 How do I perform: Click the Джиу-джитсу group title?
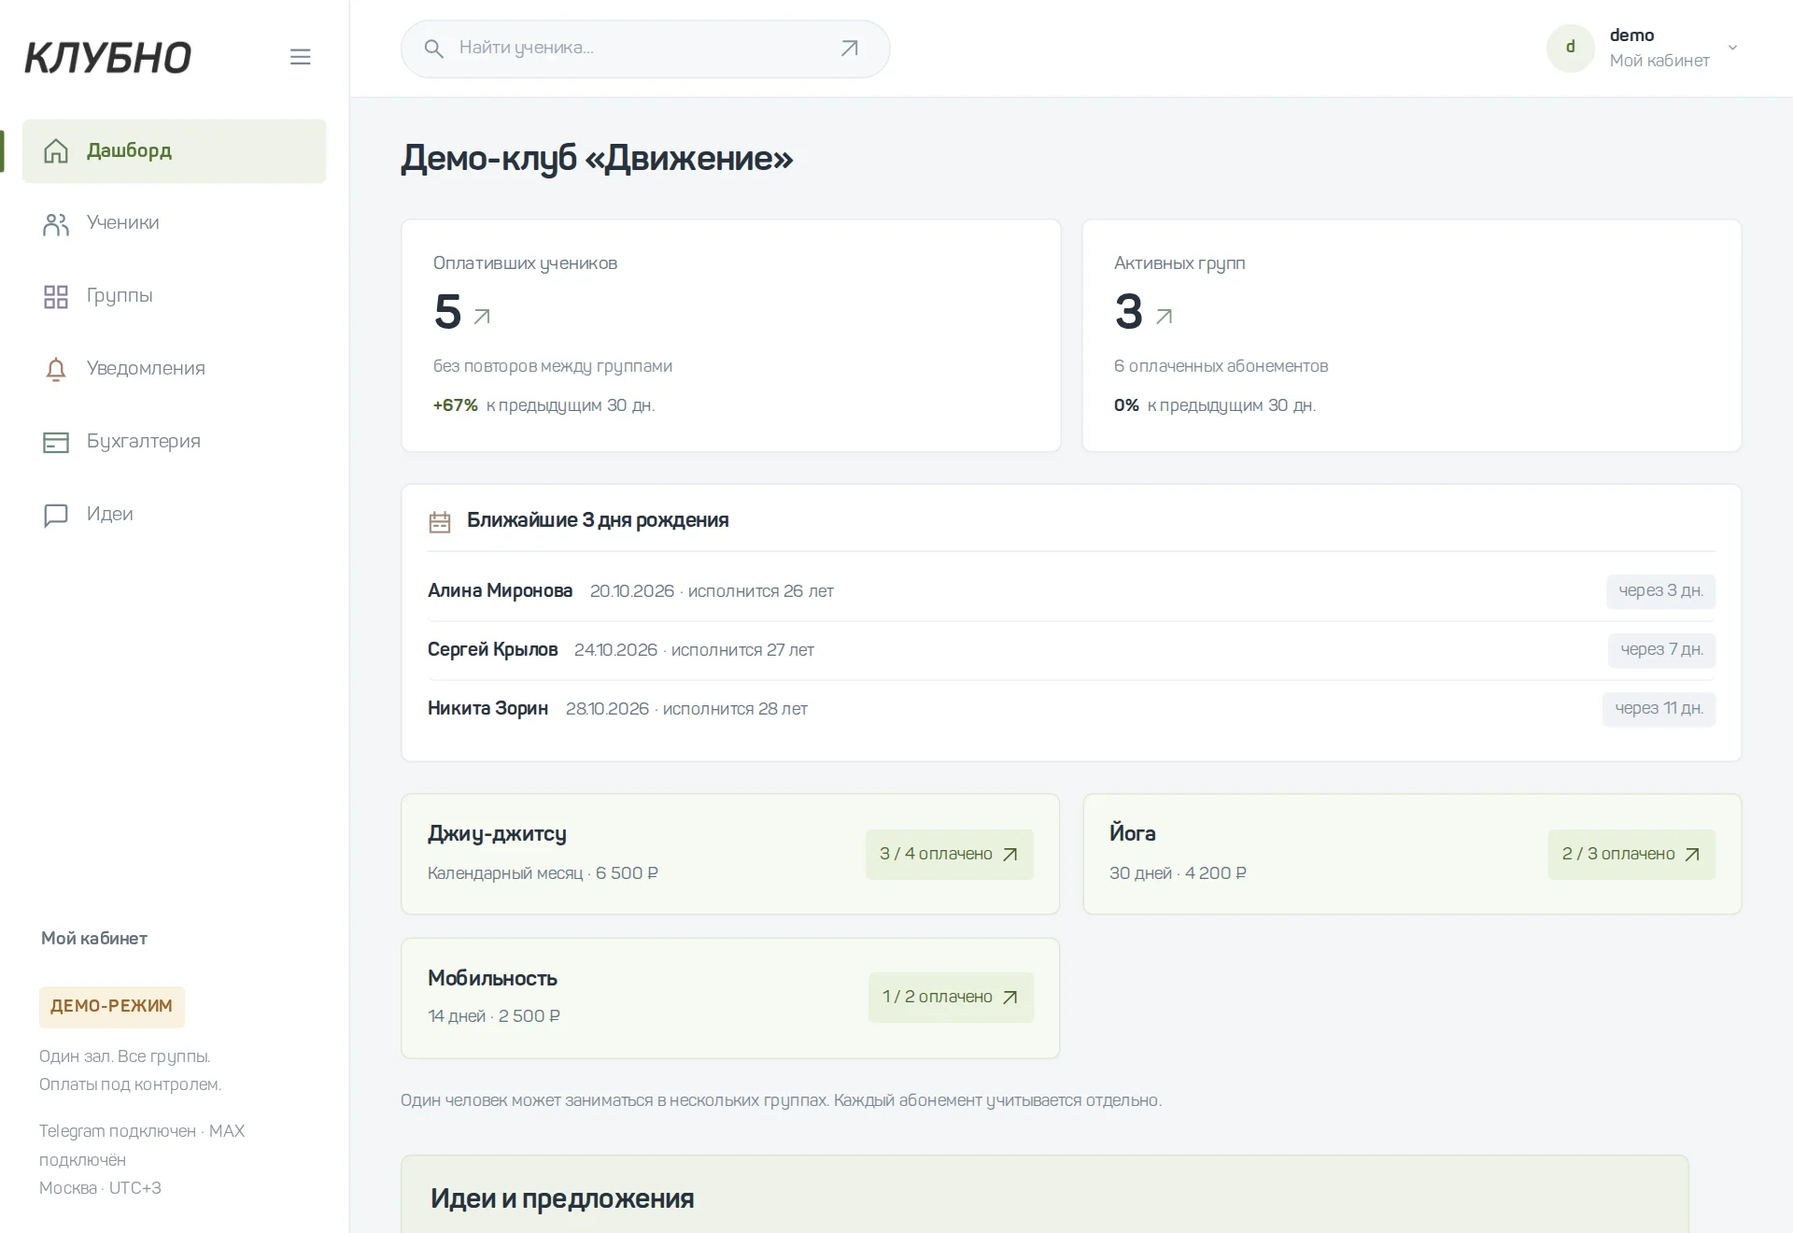coord(497,834)
